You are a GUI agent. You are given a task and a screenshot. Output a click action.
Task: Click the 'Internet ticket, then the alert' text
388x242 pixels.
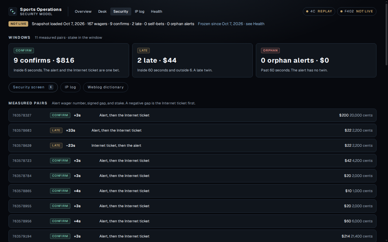pyautogui.click(x=116, y=146)
